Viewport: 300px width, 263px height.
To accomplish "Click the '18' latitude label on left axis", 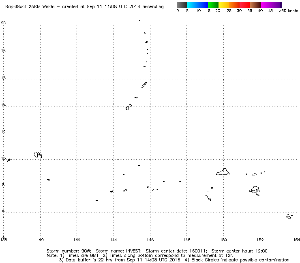I will 3,51.
